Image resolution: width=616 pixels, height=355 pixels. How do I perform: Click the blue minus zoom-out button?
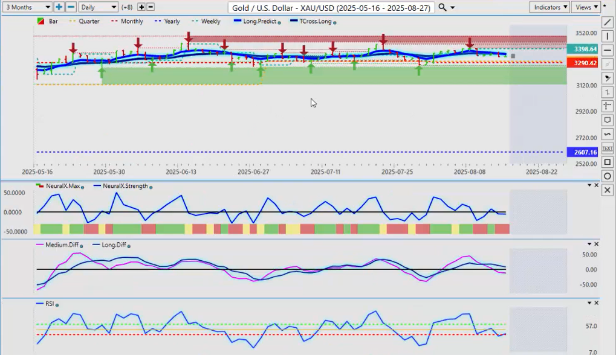click(71, 7)
